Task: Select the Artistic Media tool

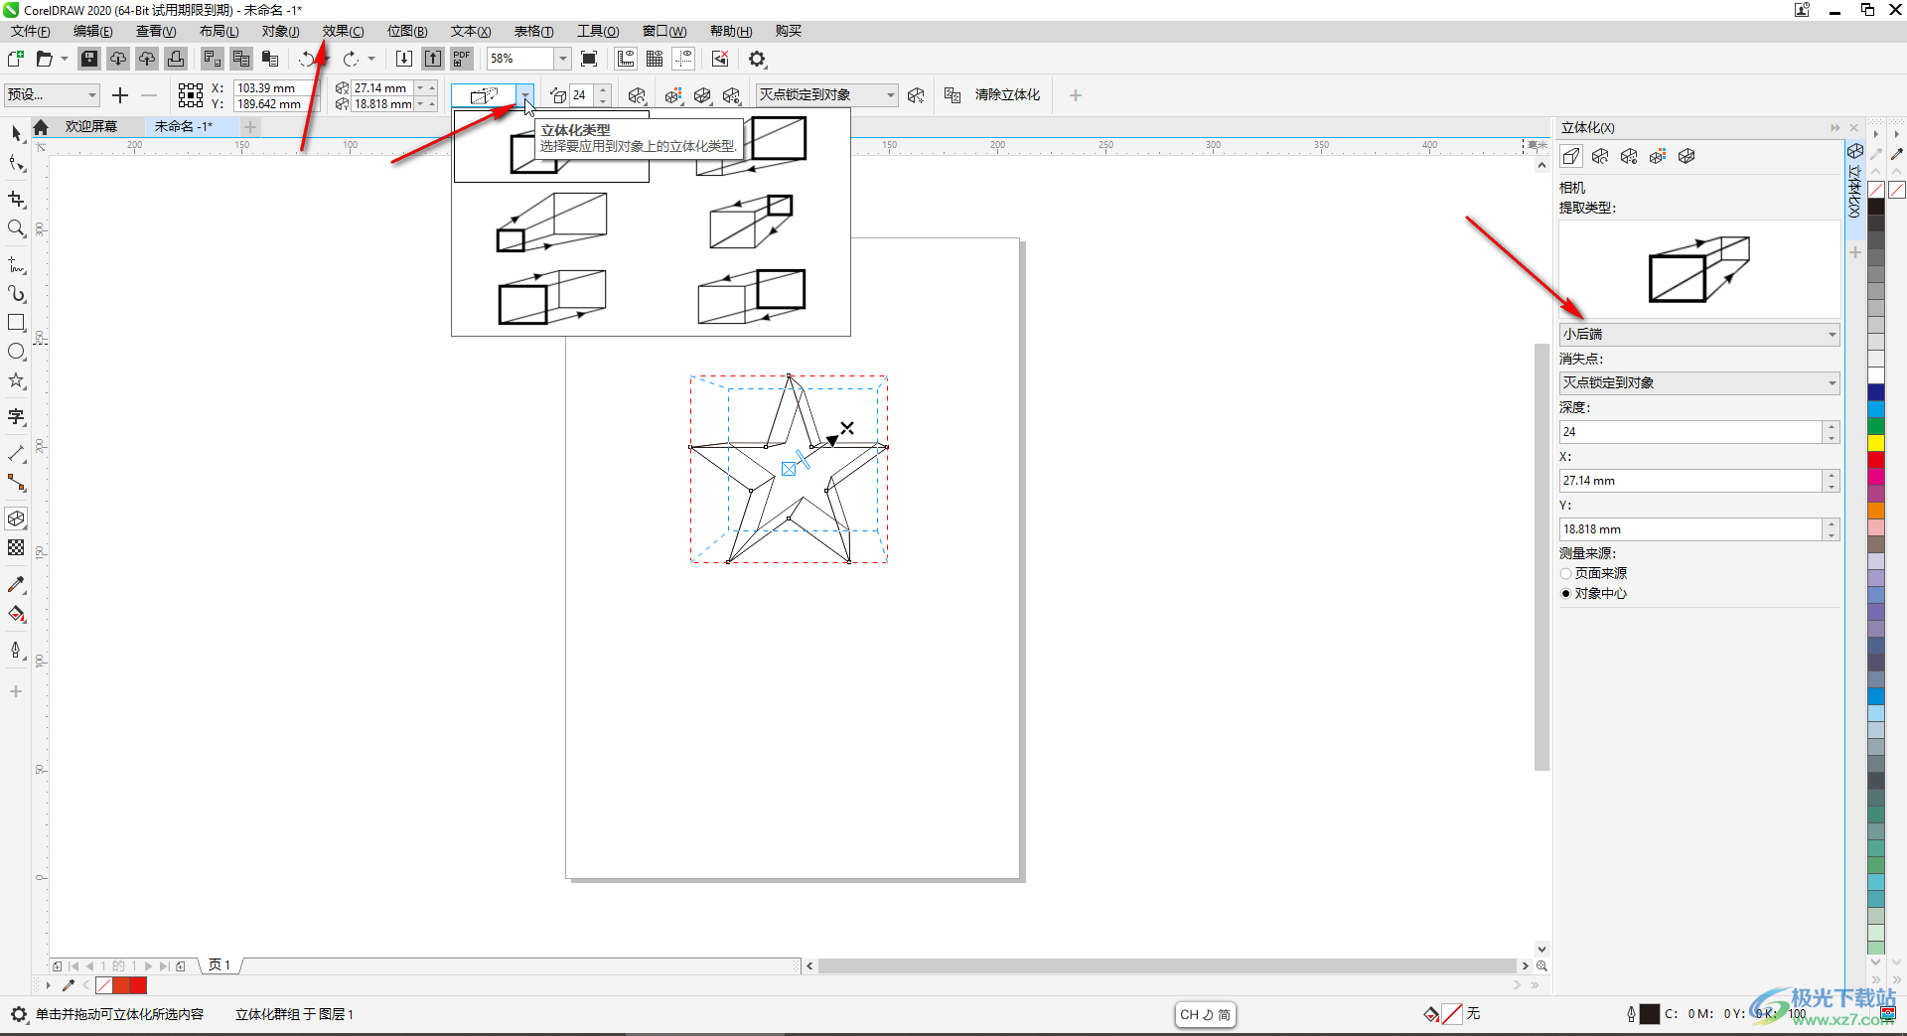Action: [16, 294]
